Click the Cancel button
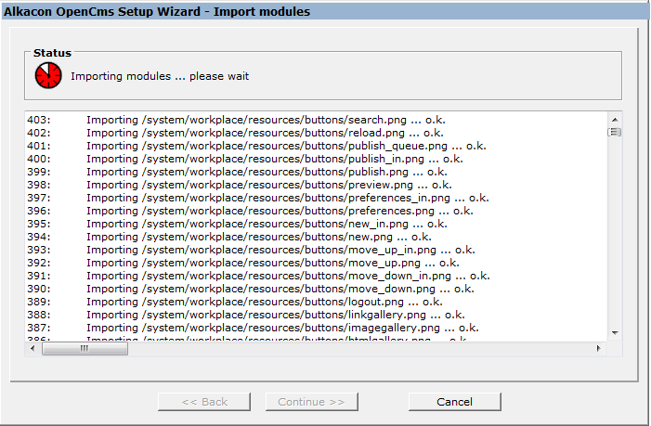This screenshot has width=651, height=426. 454,402
